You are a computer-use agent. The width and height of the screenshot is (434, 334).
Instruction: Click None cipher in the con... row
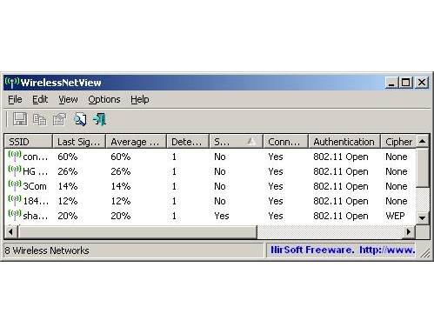pyautogui.click(x=397, y=157)
